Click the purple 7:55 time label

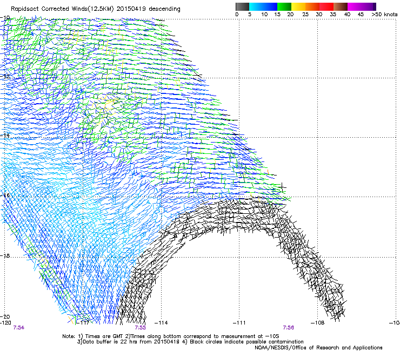pos(141,328)
